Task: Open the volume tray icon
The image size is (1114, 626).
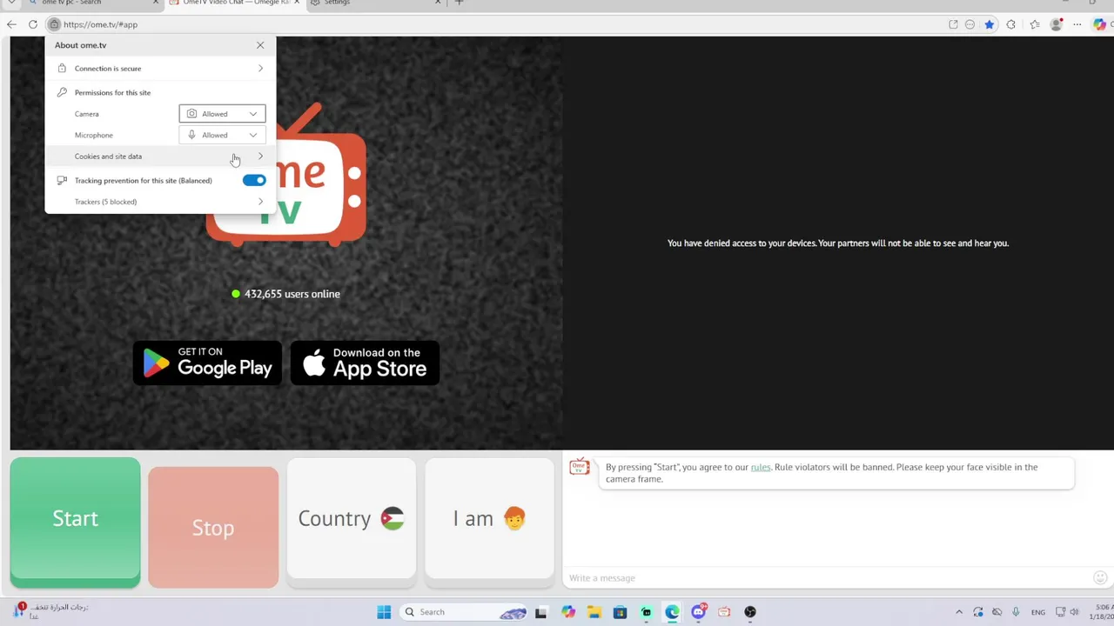Action: (x=1074, y=612)
